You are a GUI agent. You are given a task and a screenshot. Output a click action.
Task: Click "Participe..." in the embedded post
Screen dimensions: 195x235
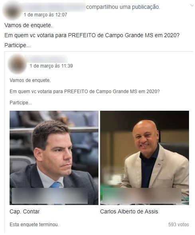21,103
